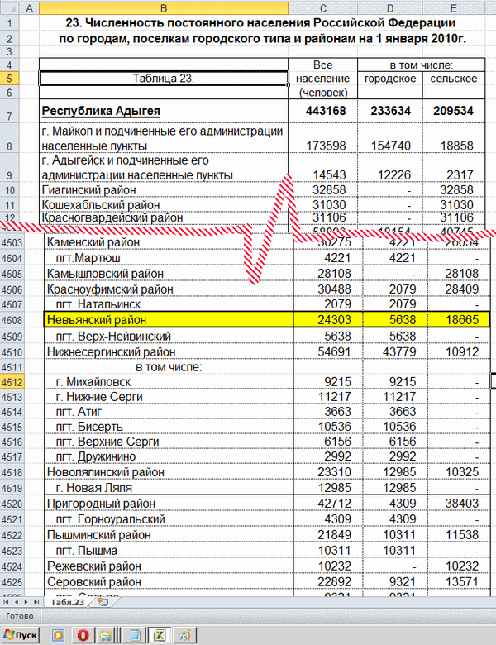496x645 pixels.
Task: Open Paint from the taskbar
Action: [x=184, y=636]
